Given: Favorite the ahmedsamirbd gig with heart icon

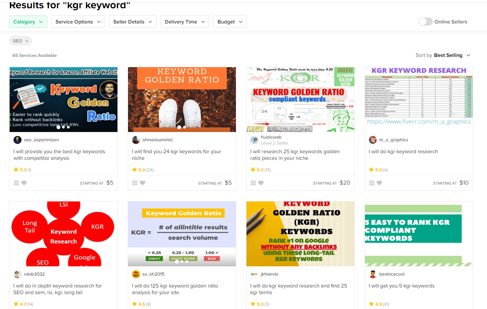Looking at the screenshot, I should click(143, 183).
